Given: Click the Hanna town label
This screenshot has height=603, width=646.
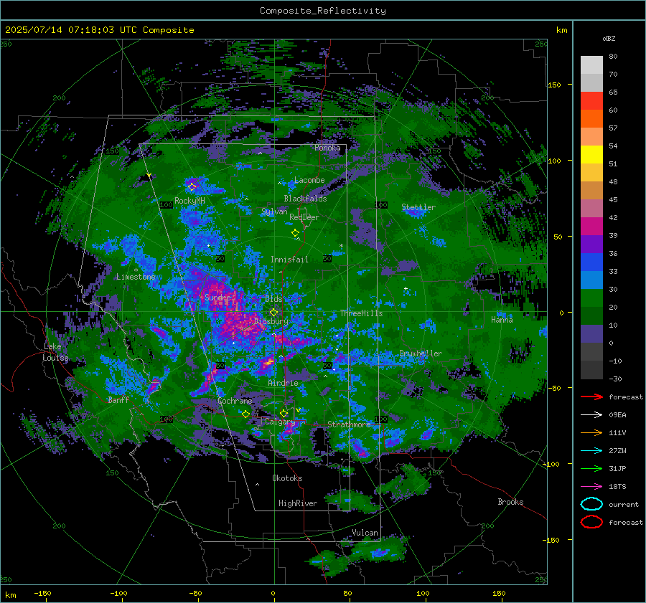Looking at the screenshot, I should click(502, 320).
